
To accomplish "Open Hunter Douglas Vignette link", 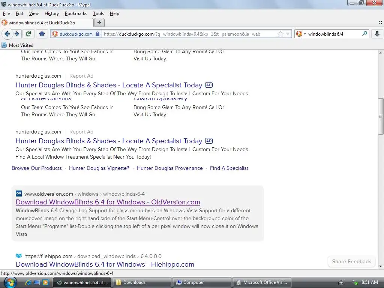I will 99,168.
